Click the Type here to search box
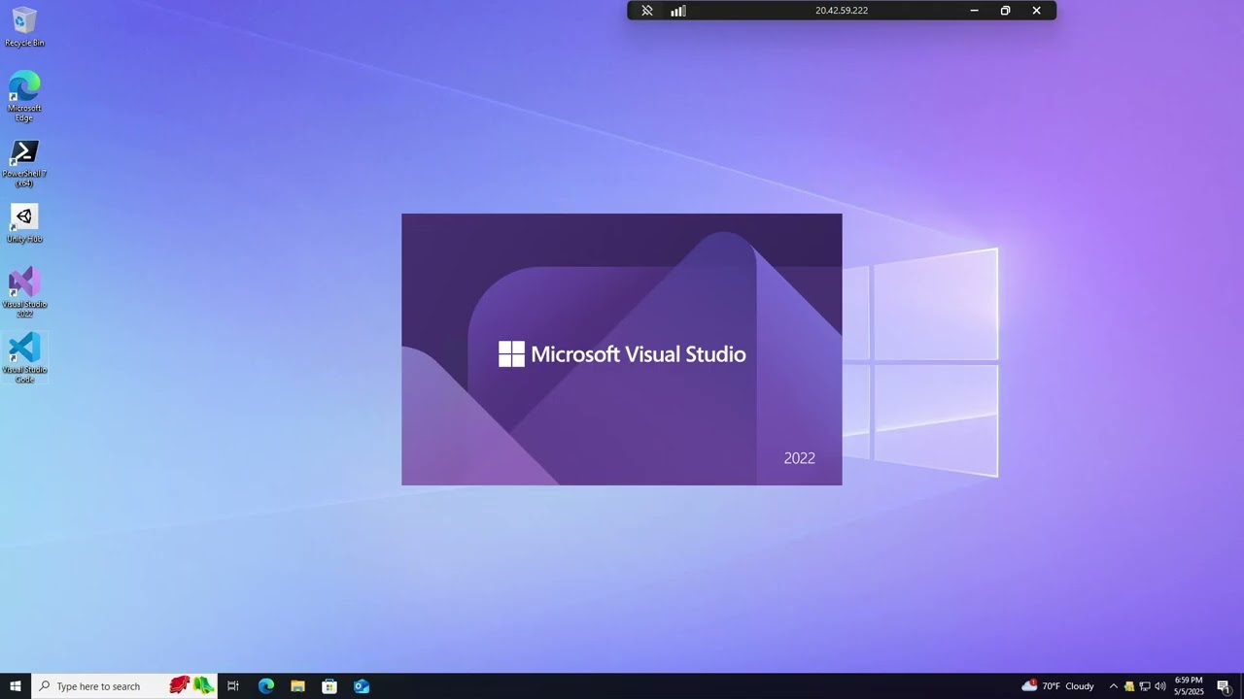The width and height of the screenshot is (1244, 699). point(124,686)
